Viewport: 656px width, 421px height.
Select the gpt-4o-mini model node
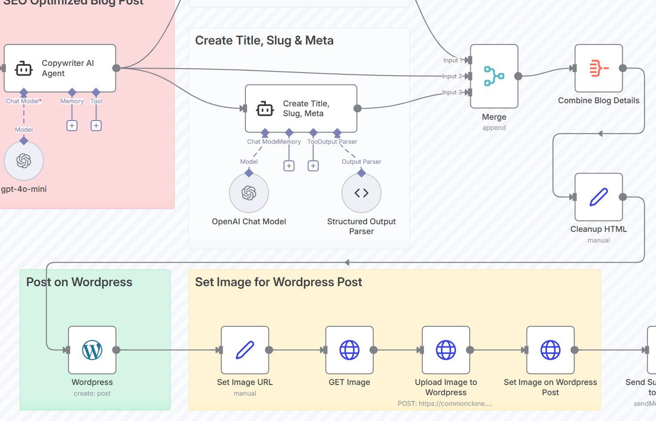tap(24, 161)
